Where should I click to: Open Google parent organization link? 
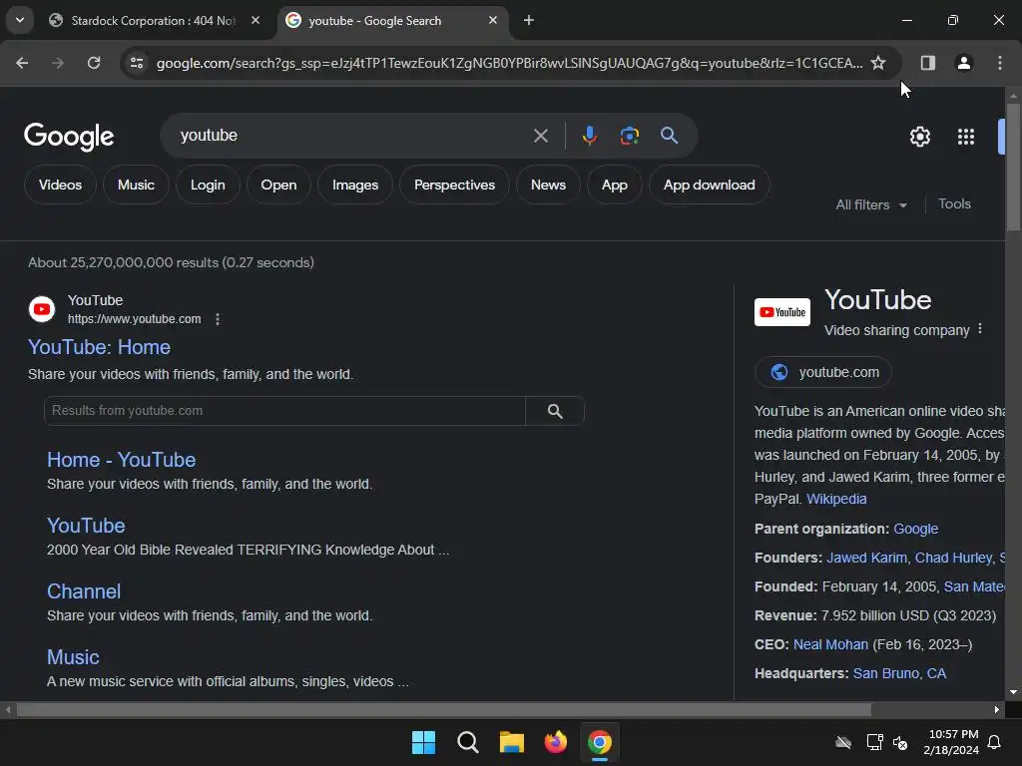(x=916, y=529)
